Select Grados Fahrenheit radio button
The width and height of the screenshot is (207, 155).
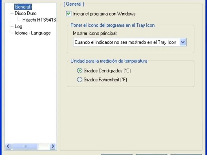(x=80, y=80)
